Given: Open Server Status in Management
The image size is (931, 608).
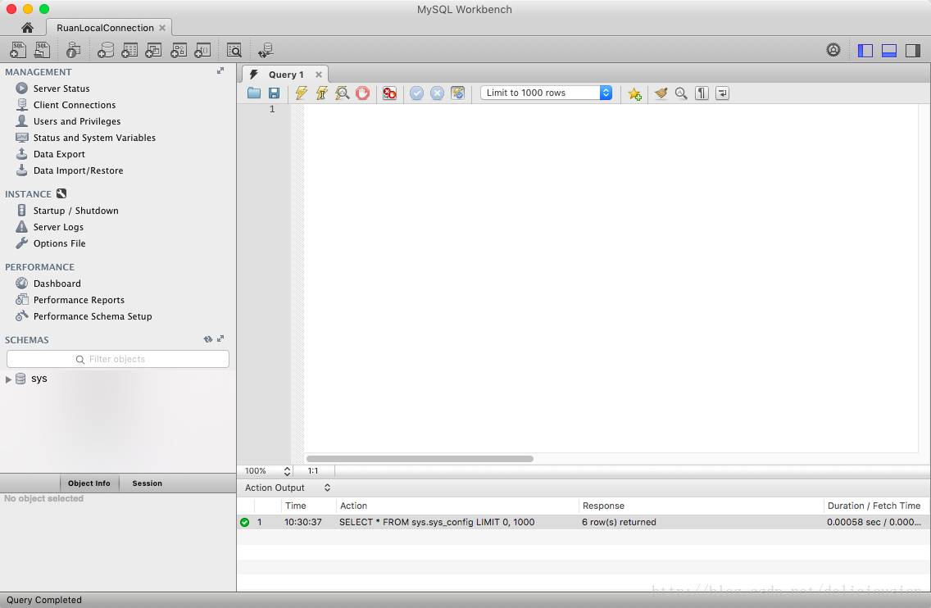Looking at the screenshot, I should [61, 88].
